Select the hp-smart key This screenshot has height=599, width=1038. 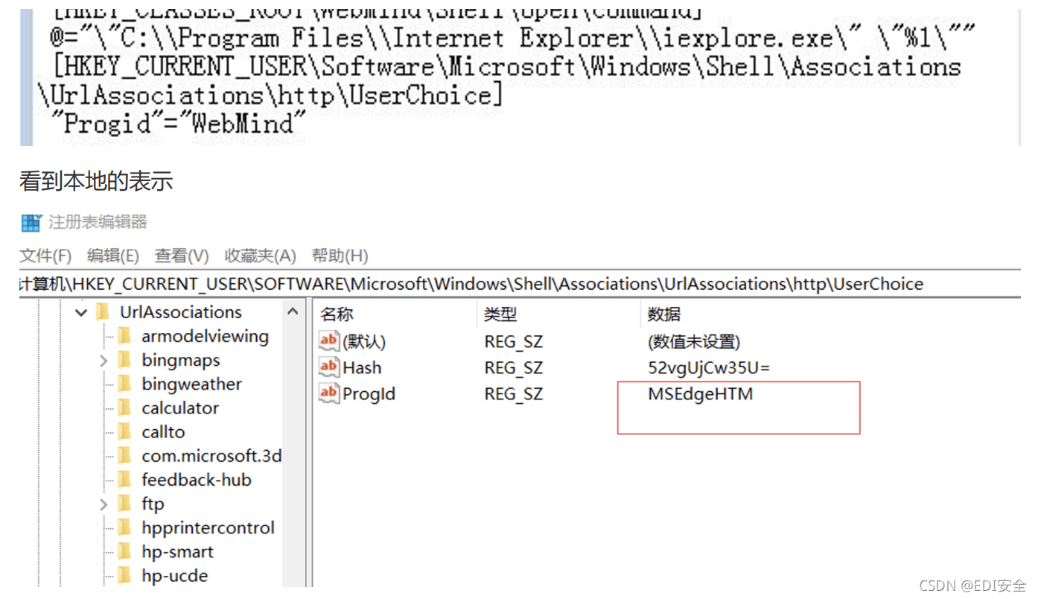[177, 551]
